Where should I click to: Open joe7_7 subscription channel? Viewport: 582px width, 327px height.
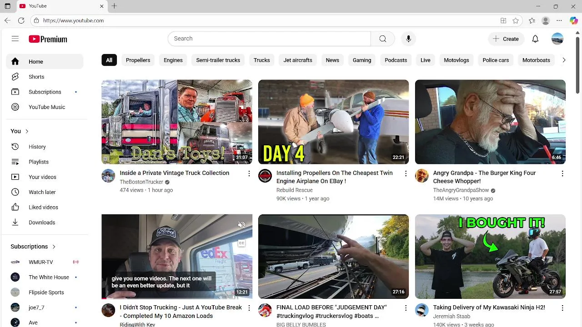coord(45,307)
